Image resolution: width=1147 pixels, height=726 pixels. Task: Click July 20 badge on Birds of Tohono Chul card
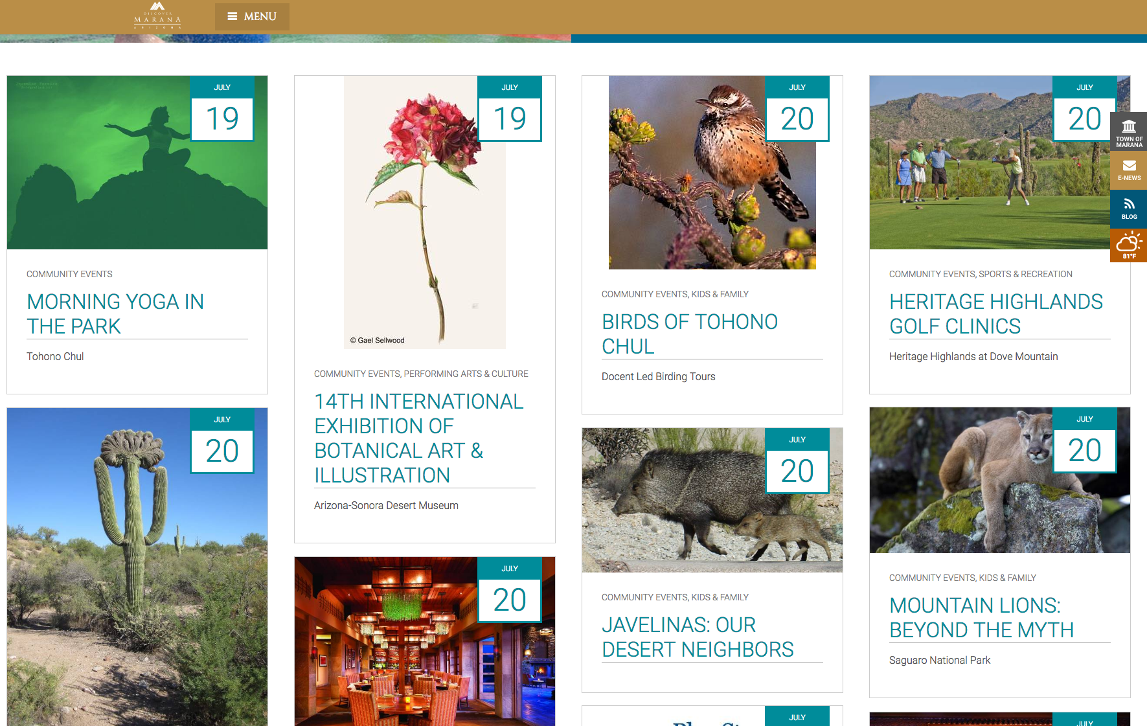797,109
